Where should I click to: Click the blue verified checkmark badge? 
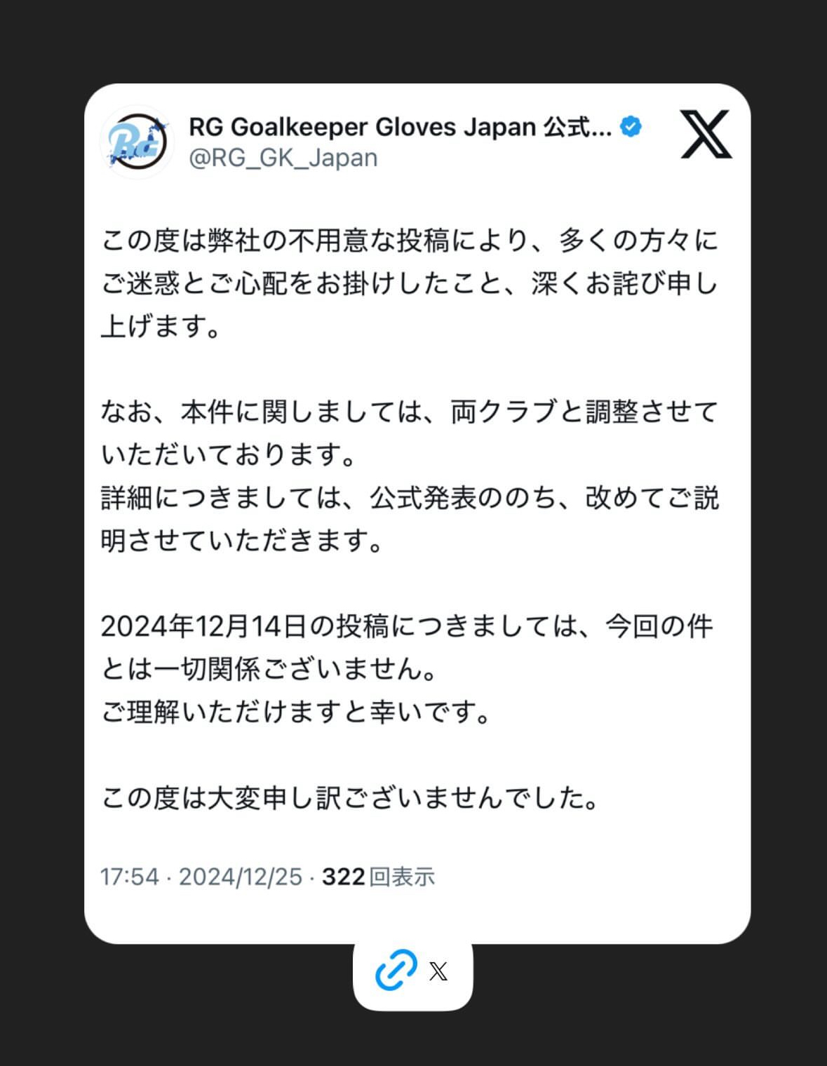pos(631,127)
